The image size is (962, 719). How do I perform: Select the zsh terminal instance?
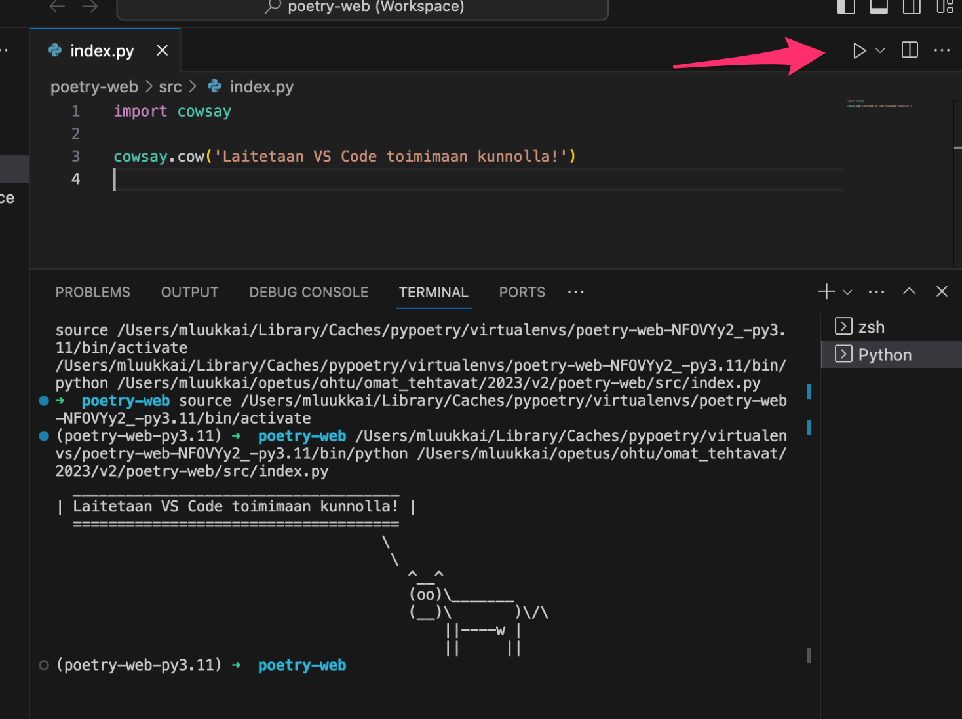[871, 327]
